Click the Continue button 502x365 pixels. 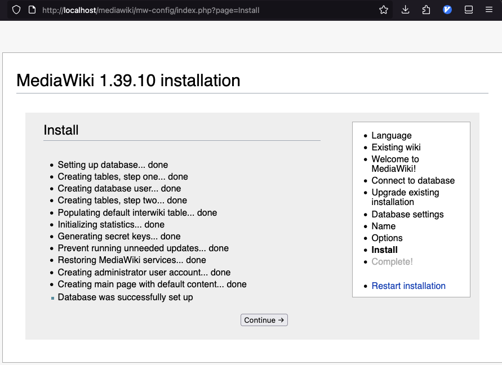coord(264,320)
